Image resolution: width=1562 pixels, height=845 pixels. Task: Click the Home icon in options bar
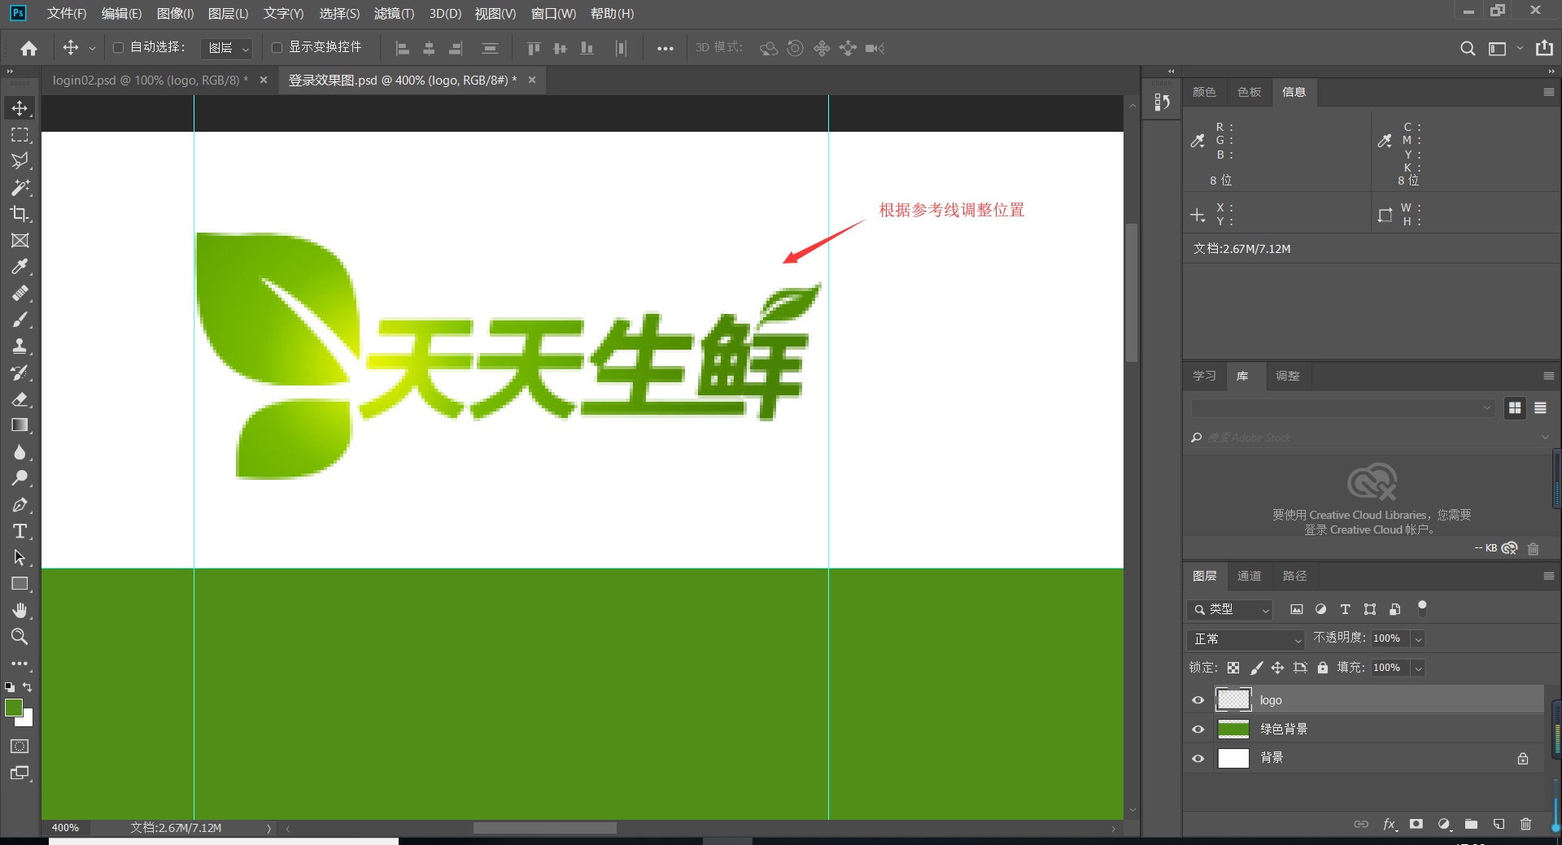[28, 48]
